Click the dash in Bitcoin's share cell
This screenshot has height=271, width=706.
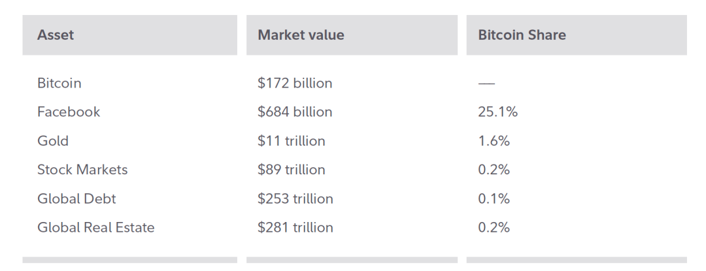(x=486, y=84)
